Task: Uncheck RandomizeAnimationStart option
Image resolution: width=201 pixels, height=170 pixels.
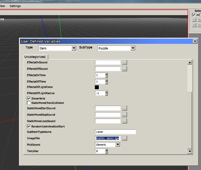Action: tap(29, 126)
